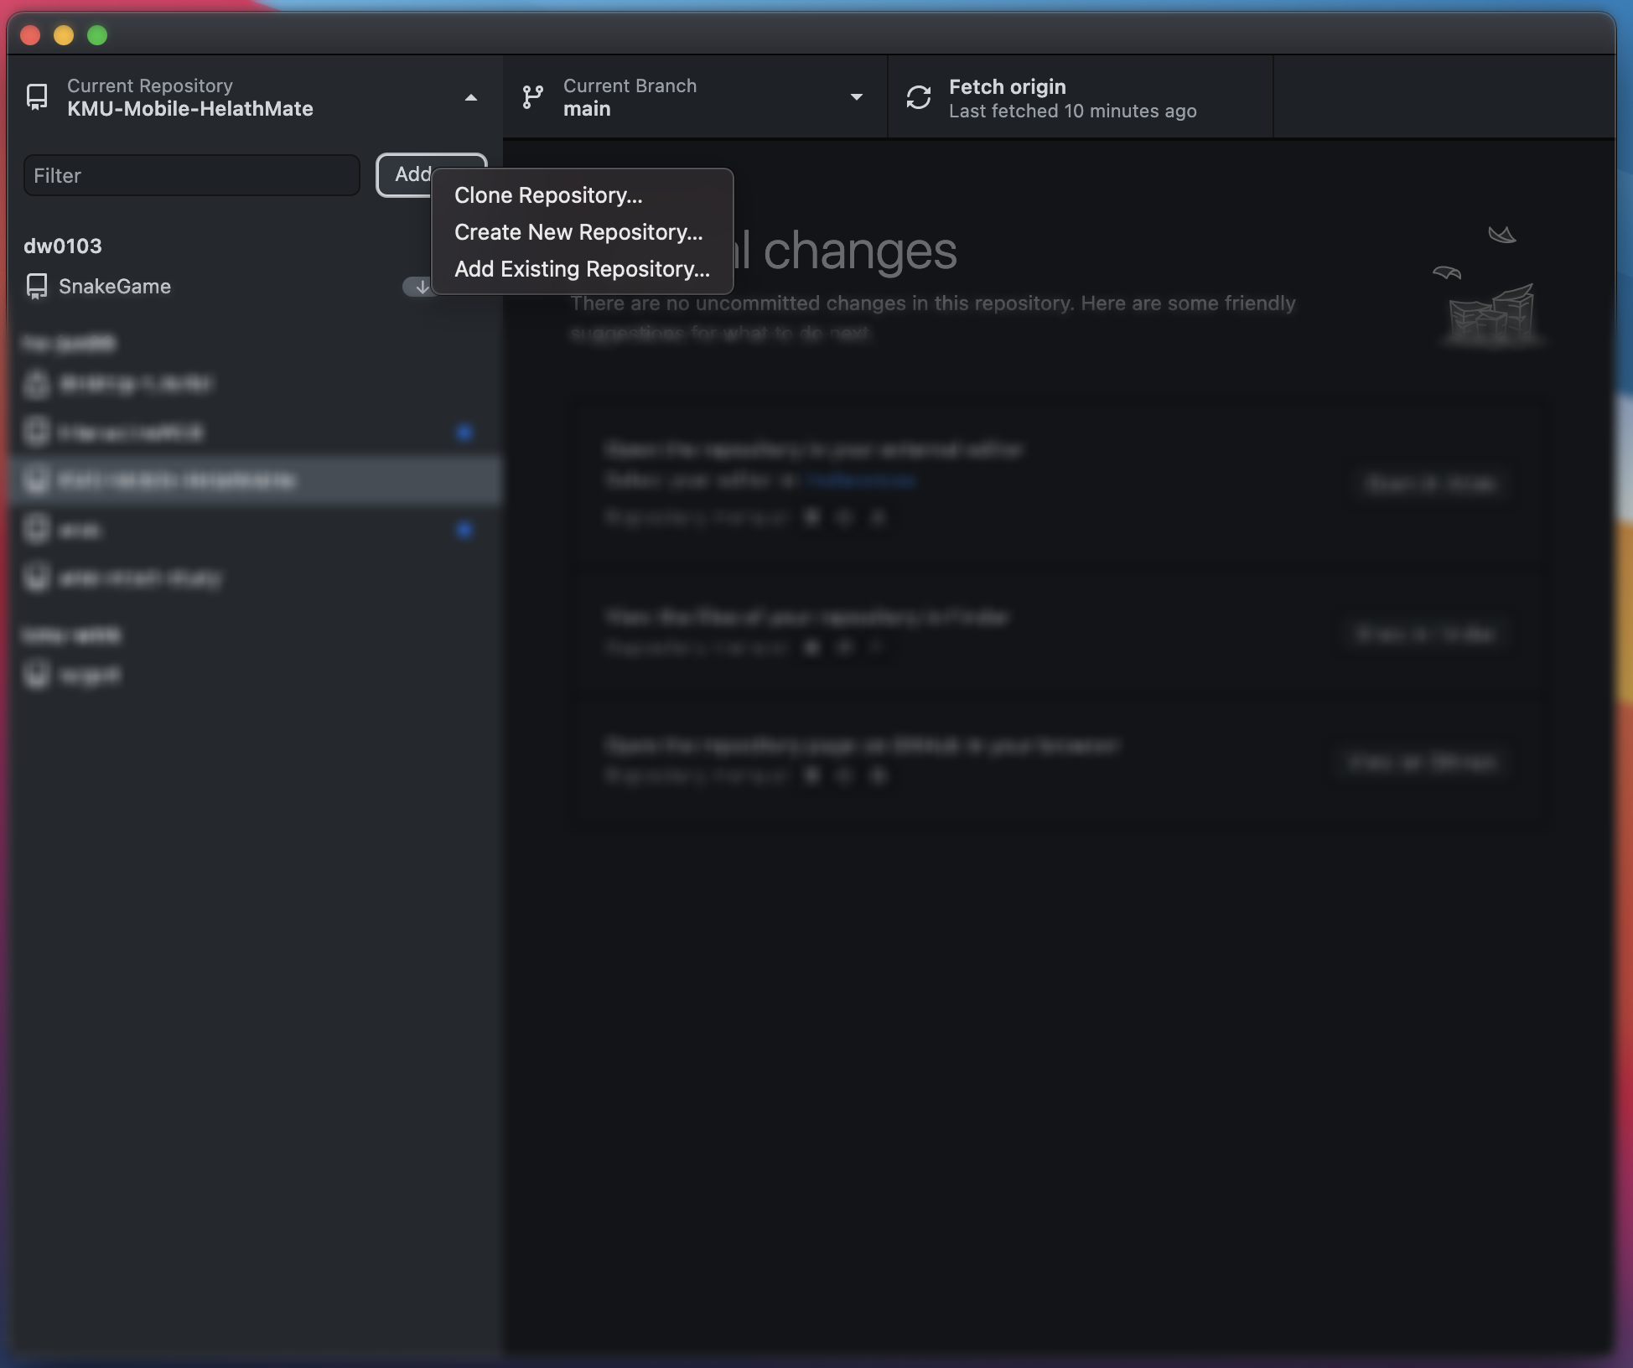Viewport: 1633px width, 1368px height.
Task: Expand the Current Branch dropdown arrow
Action: coord(856,97)
